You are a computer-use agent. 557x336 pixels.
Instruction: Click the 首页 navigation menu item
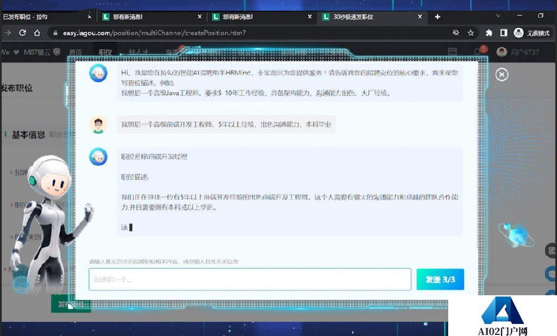click(x=75, y=52)
